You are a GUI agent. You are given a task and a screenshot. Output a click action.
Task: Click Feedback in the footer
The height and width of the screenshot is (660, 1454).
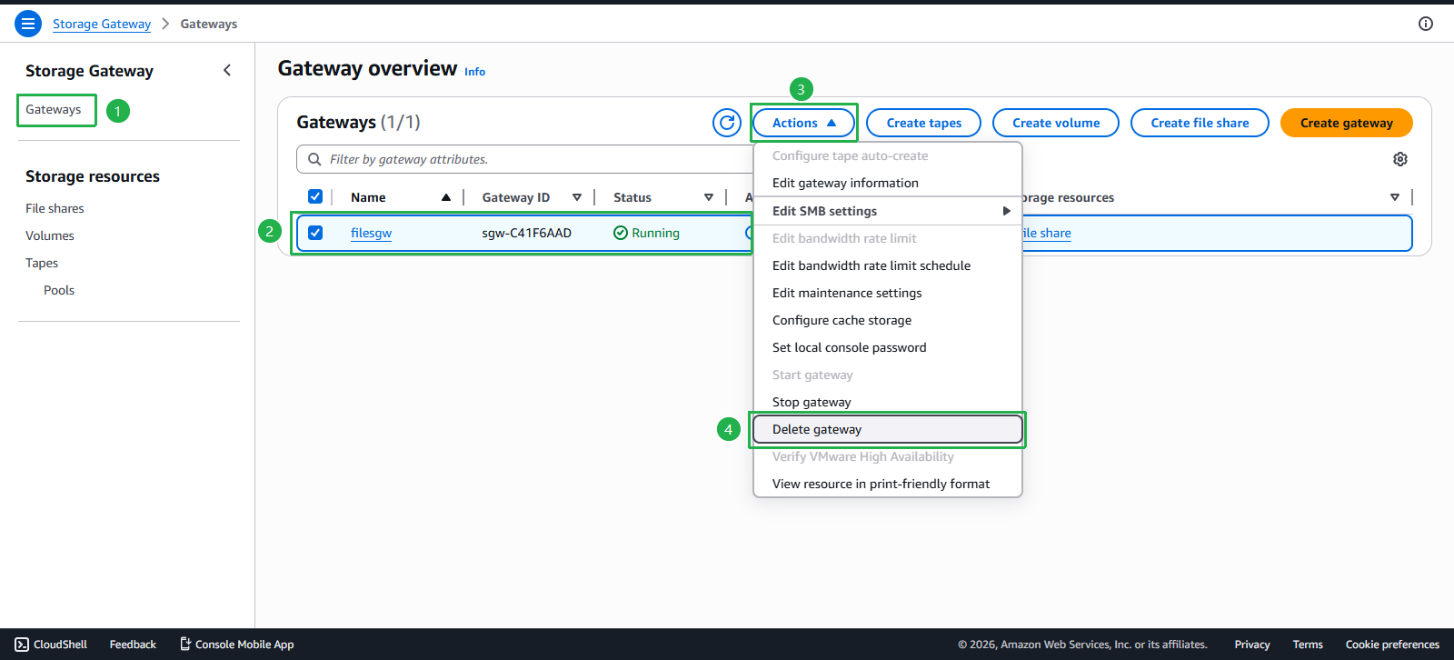pos(133,645)
